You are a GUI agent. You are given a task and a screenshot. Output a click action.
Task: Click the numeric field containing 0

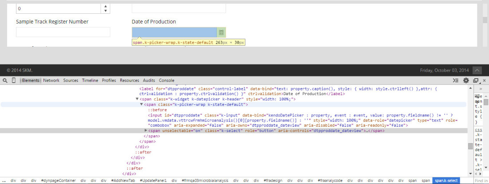tap(59, 9)
